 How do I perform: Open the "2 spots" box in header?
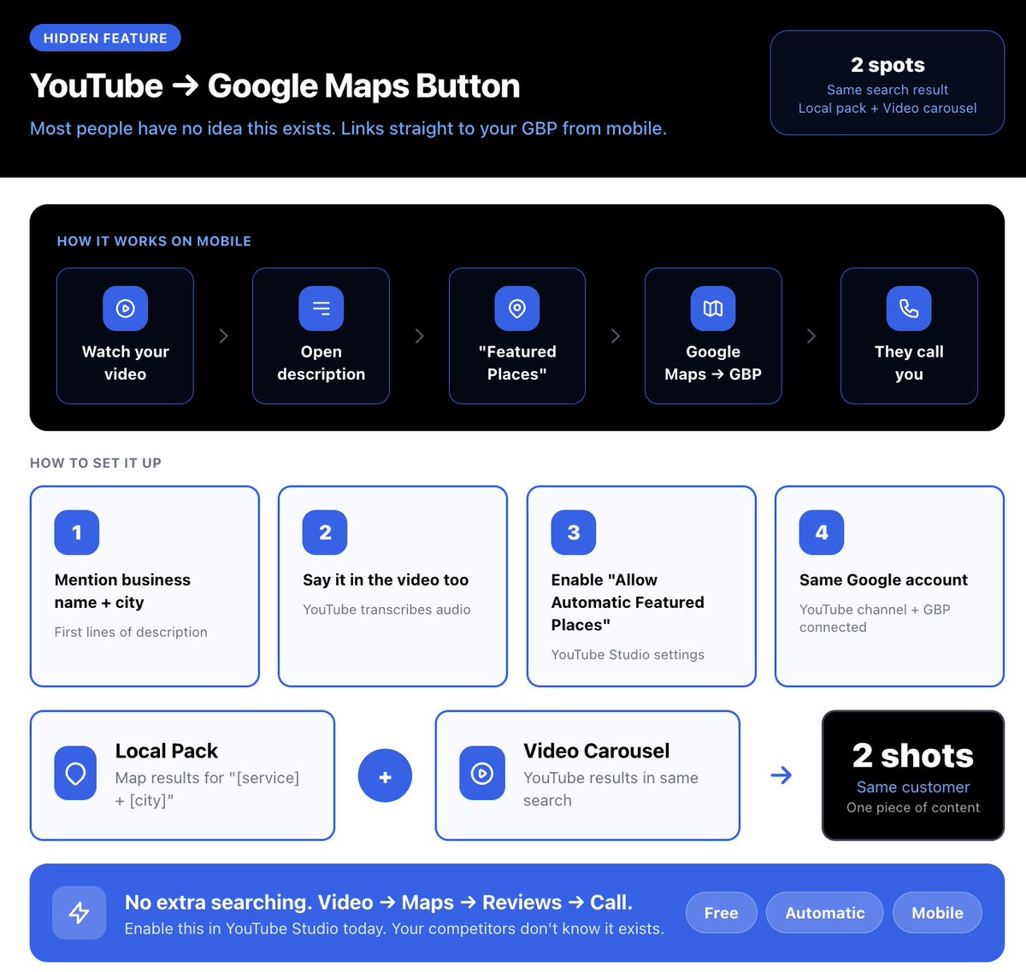[887, 83]
